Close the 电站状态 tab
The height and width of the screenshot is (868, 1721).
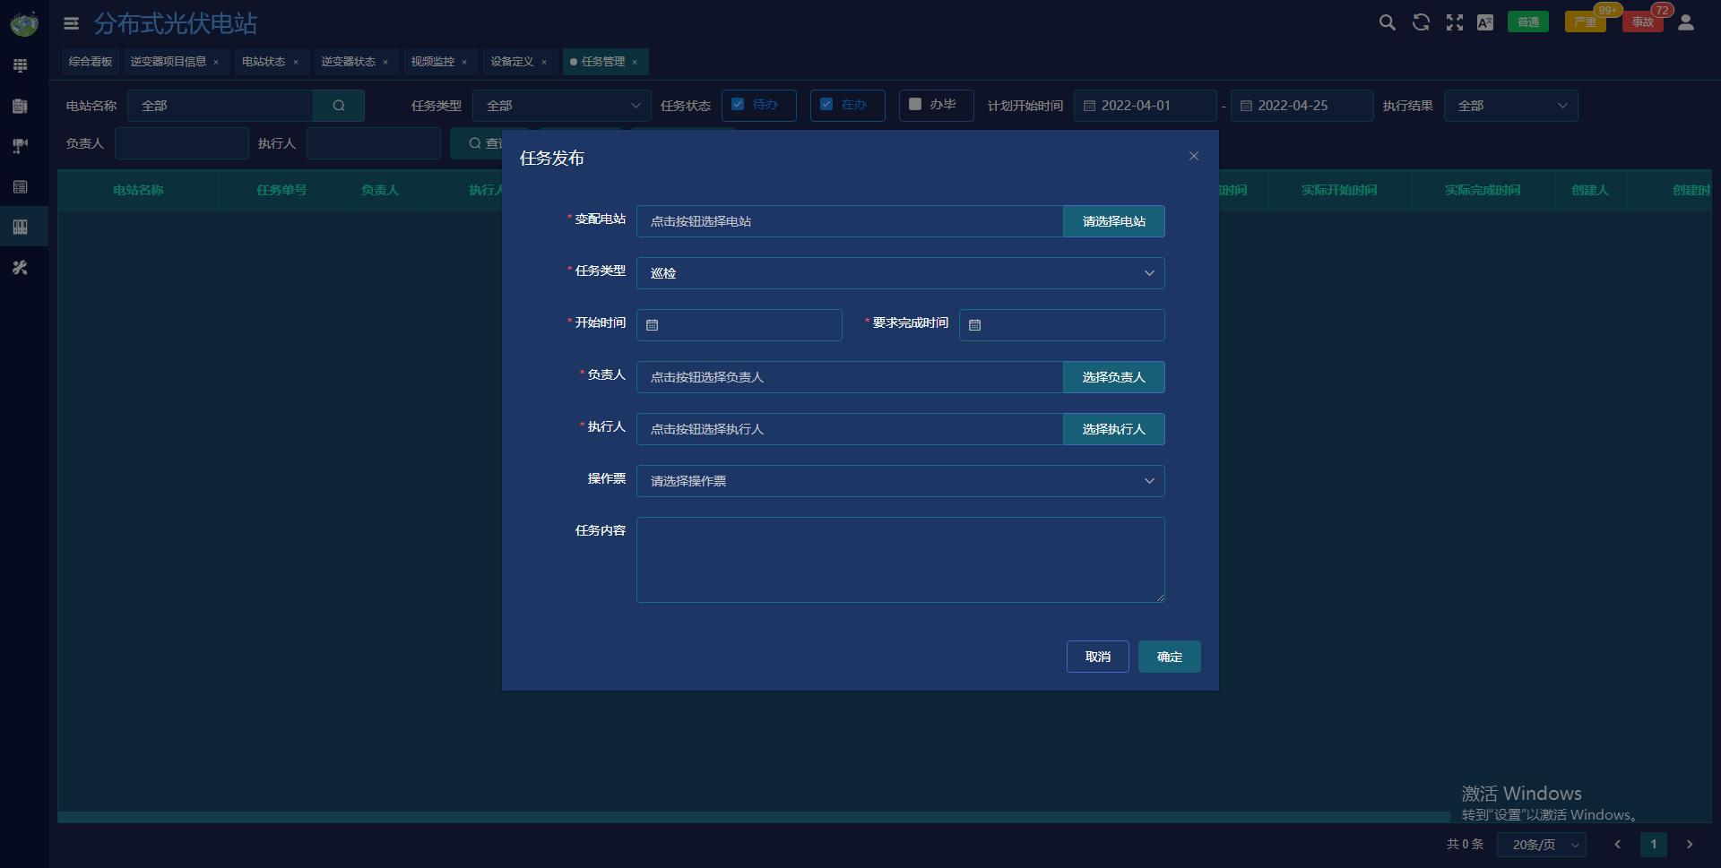coord(296,62)
